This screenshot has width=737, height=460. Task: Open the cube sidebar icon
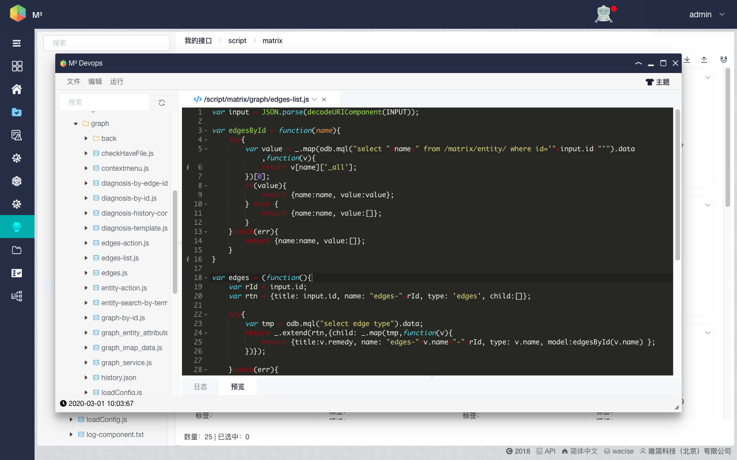[x=17, y=181]
